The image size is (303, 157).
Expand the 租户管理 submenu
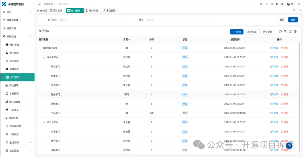click(x=17, y=45)
